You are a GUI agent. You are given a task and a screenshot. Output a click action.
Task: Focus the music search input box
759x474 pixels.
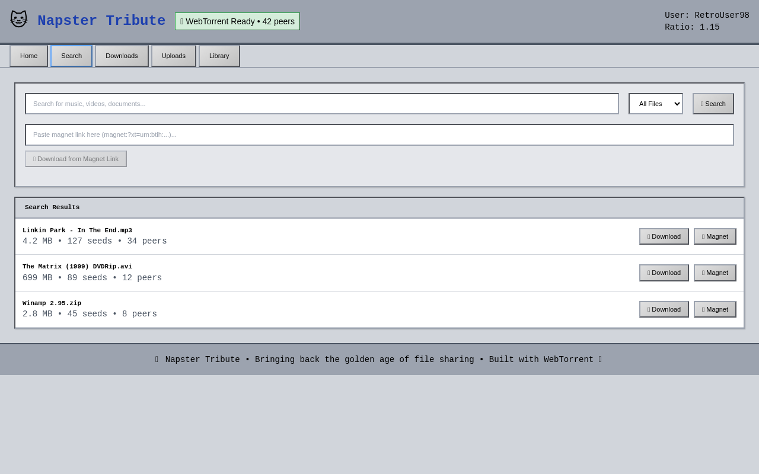322,103
